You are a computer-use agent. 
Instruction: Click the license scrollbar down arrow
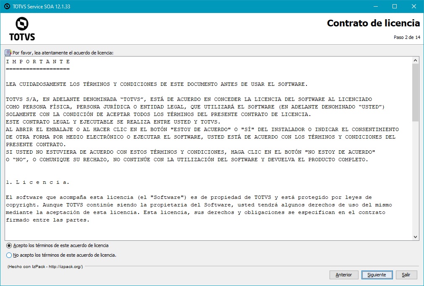pos(415,237)
